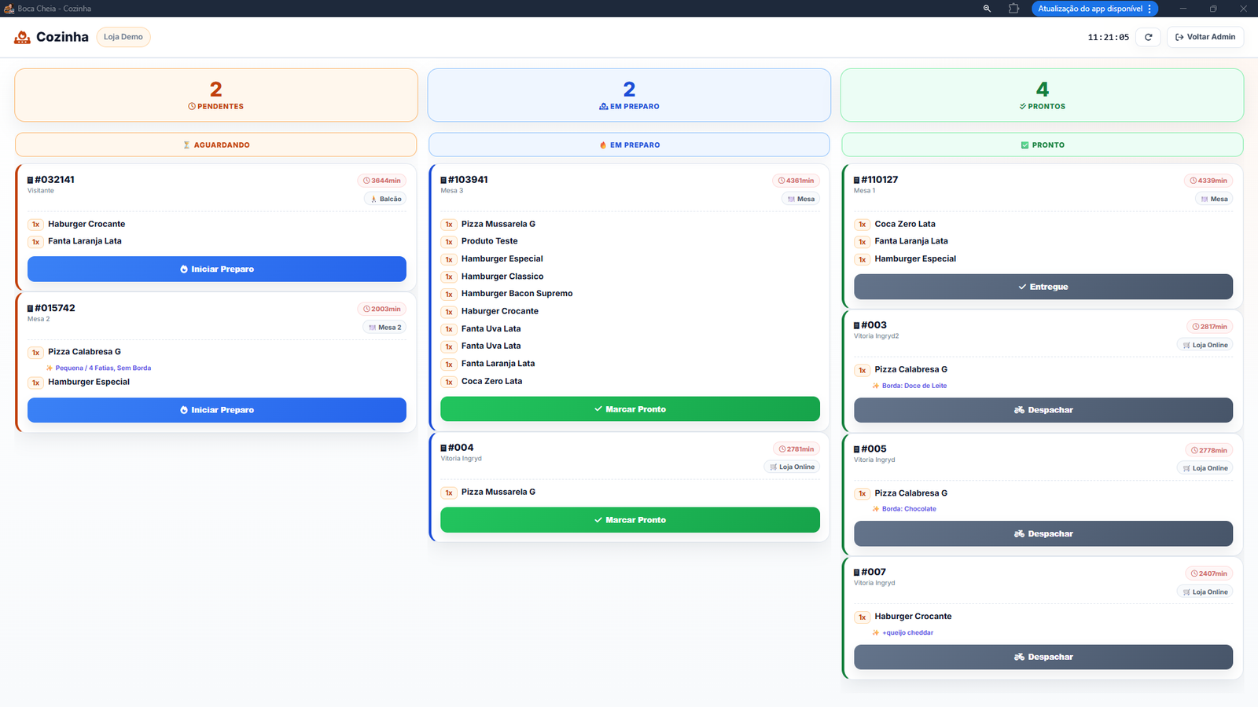Click the refresh icon beside the clock
1258x707 pixels.
coord(1148,37)
